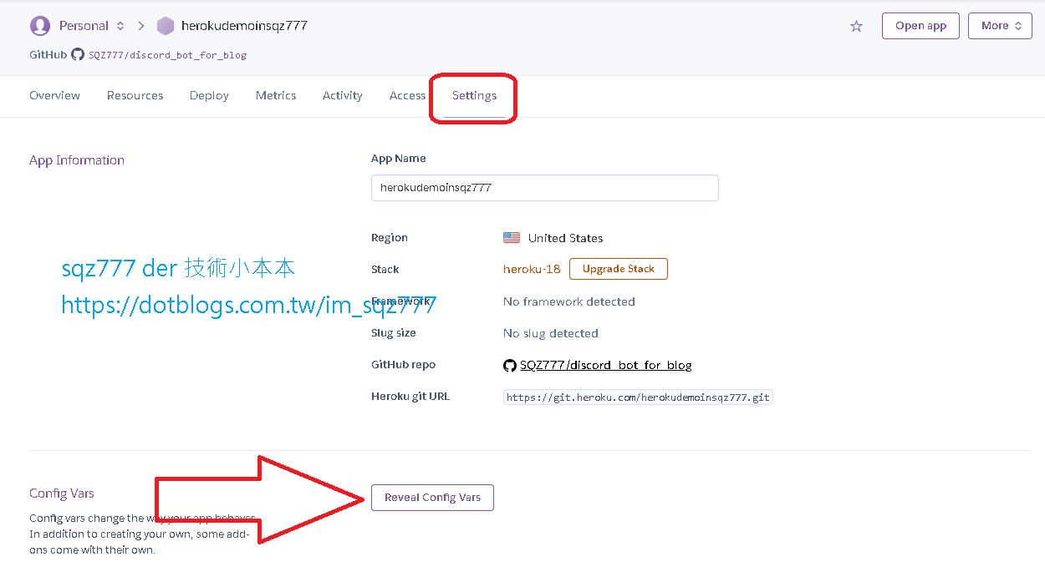Click the Personal account avatar icon
Image resolution: width=1045 pixels, height=577 pixels.
coord(39,26)
